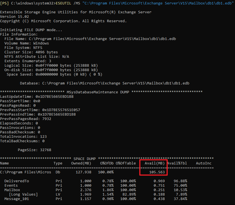
Task: Click 'PassInvocations: 0' line
Action: point(20,128)
